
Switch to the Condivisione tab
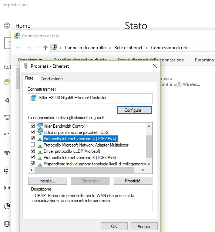coord(51,79)
